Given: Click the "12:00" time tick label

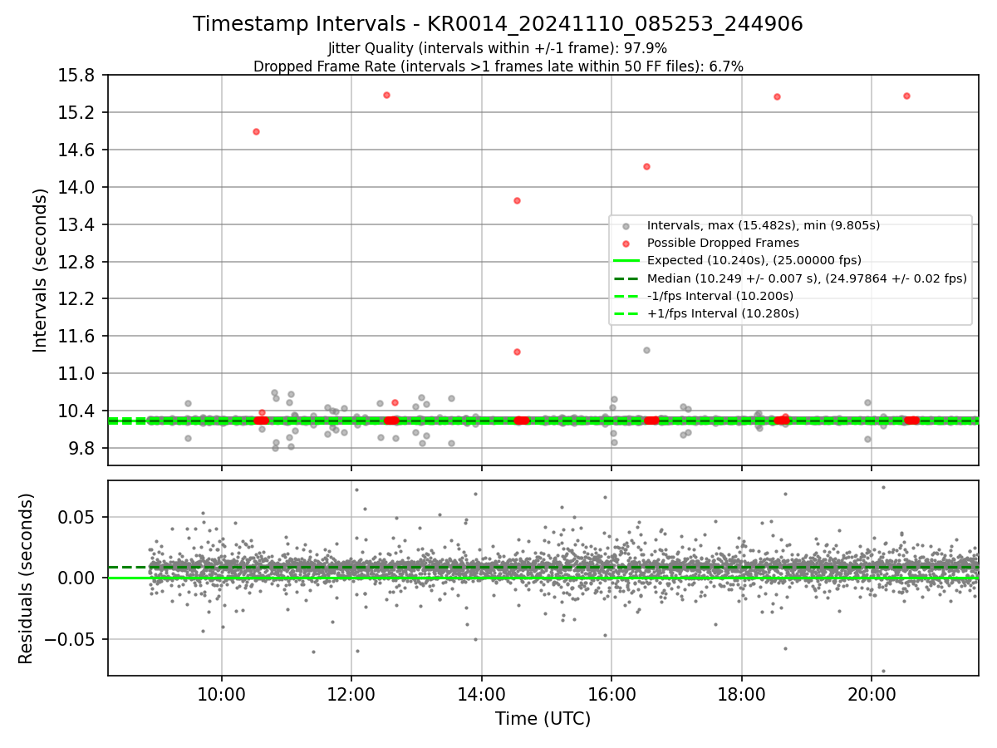Looking at the screenshot, I should click(x=351, y=693).
